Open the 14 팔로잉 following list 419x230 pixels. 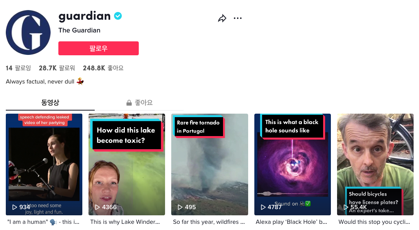point(18,68)
